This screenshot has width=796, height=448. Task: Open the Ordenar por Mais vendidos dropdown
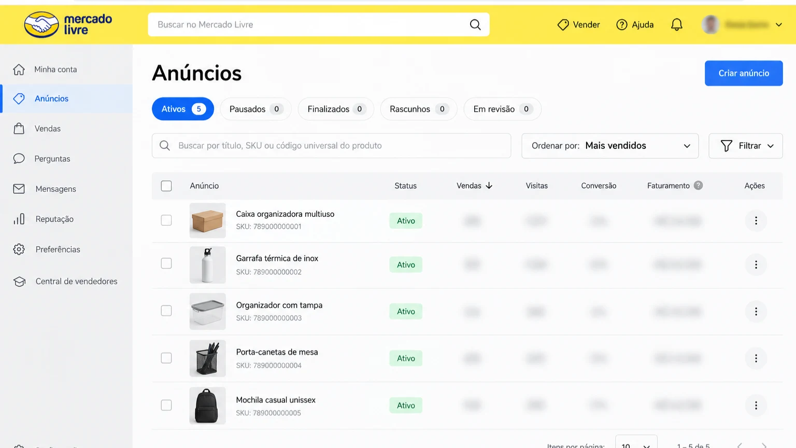(610, 146)
